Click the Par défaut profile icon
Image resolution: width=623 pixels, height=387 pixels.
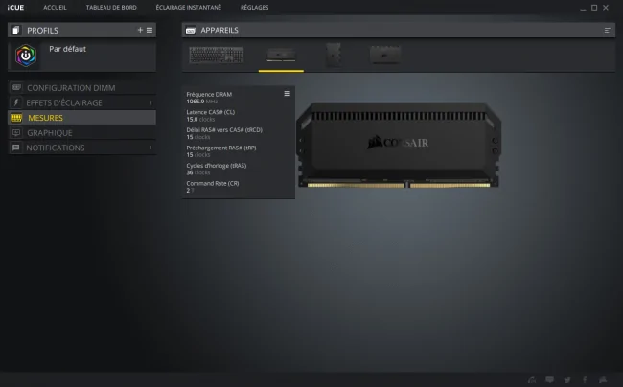(26, 56)
